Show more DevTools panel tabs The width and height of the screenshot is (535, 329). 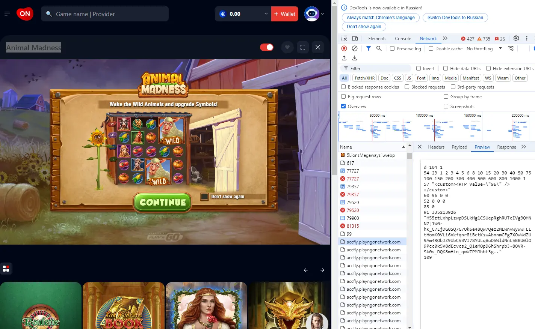(x=445, y=38)
